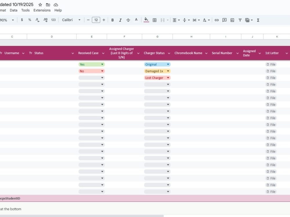
Task: Open the Calibri font dropdown
Action: [71, 20]
